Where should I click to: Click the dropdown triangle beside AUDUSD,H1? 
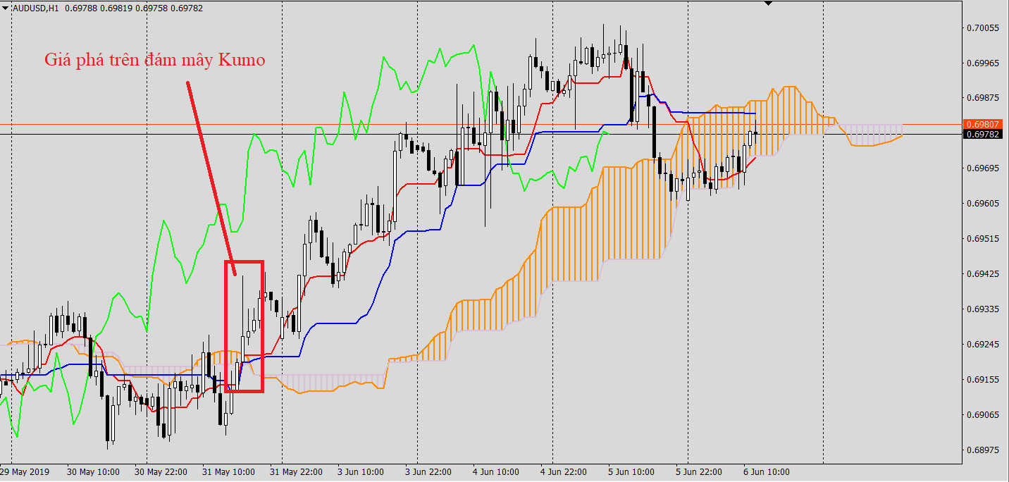(6, 7)
